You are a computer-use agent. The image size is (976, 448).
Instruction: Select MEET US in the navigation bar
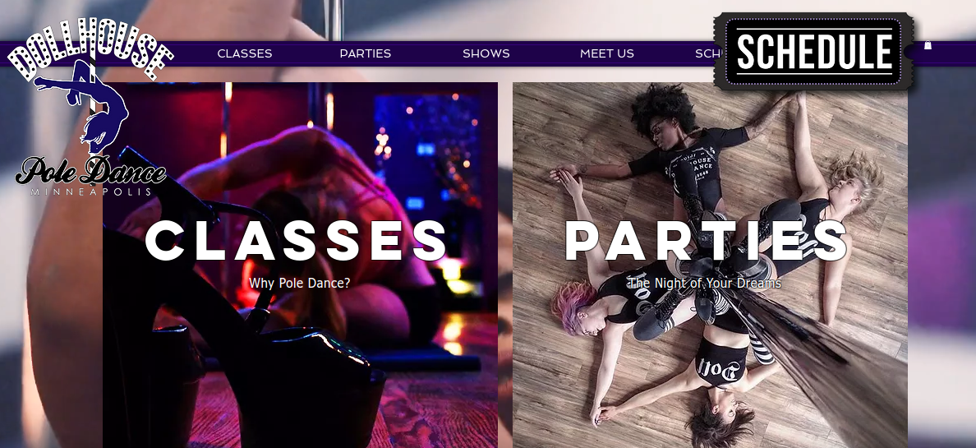coord(607,53)
